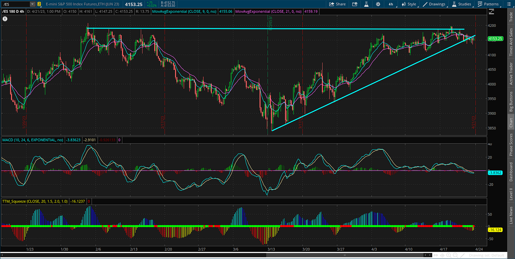Click the MACD study label
Screen dimensions: 515x259
[x=33, y=140]
